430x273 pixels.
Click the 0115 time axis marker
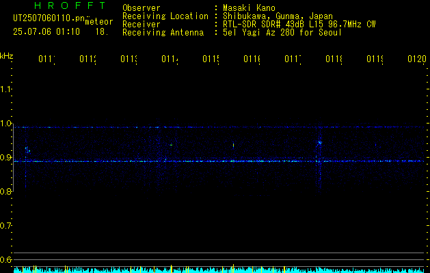211,59
